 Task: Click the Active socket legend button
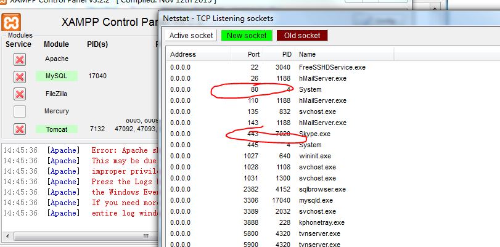[191, 35]
